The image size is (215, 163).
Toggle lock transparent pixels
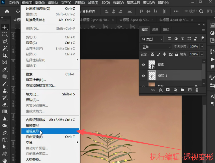(152, 54)
